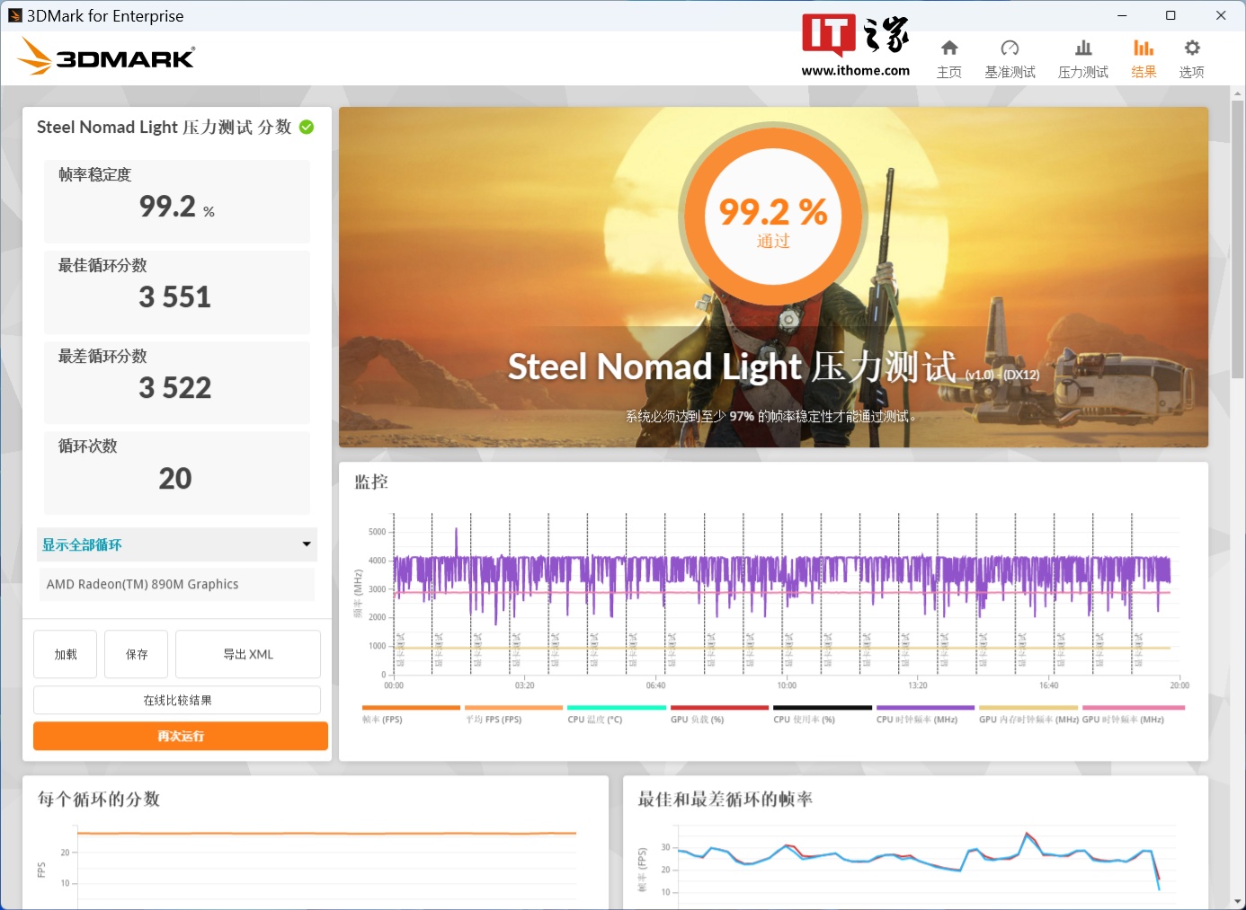Image resolution: width=1246 pixels, height=910 pixels.
Task: Click the Steel Nomad Light 压力测试 分数 title
Action: click(x=165, y=128)
